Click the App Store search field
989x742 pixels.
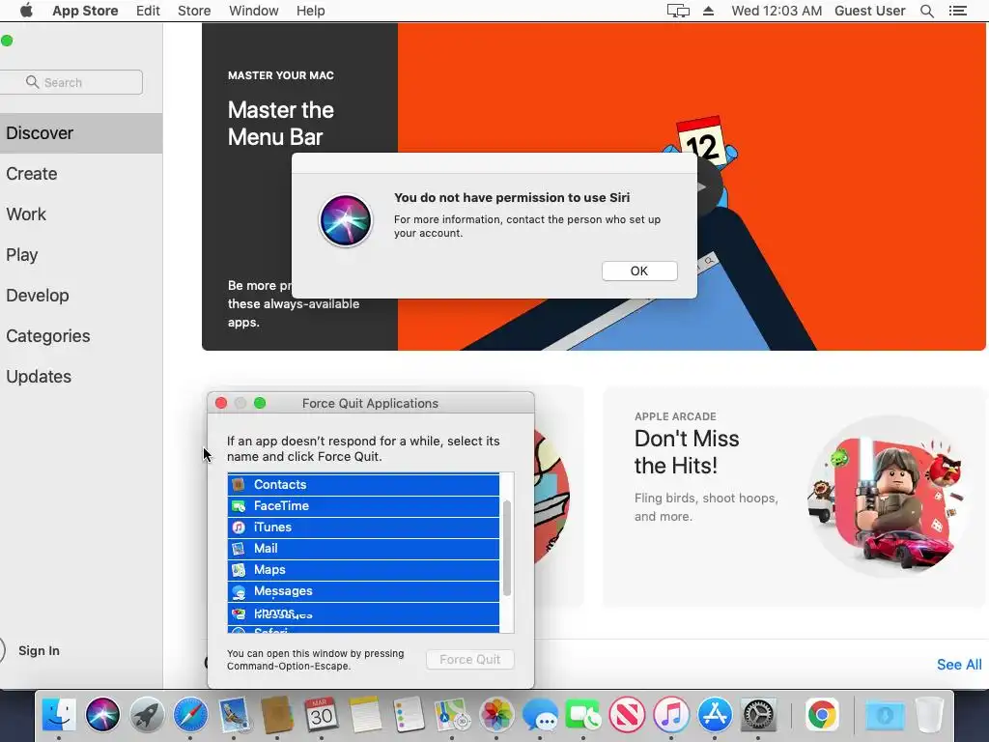[71, 82]
